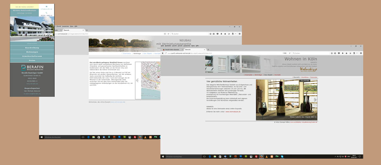
Task: Go to home icon in front Firefox toolbar
Action: pos(346,53)
